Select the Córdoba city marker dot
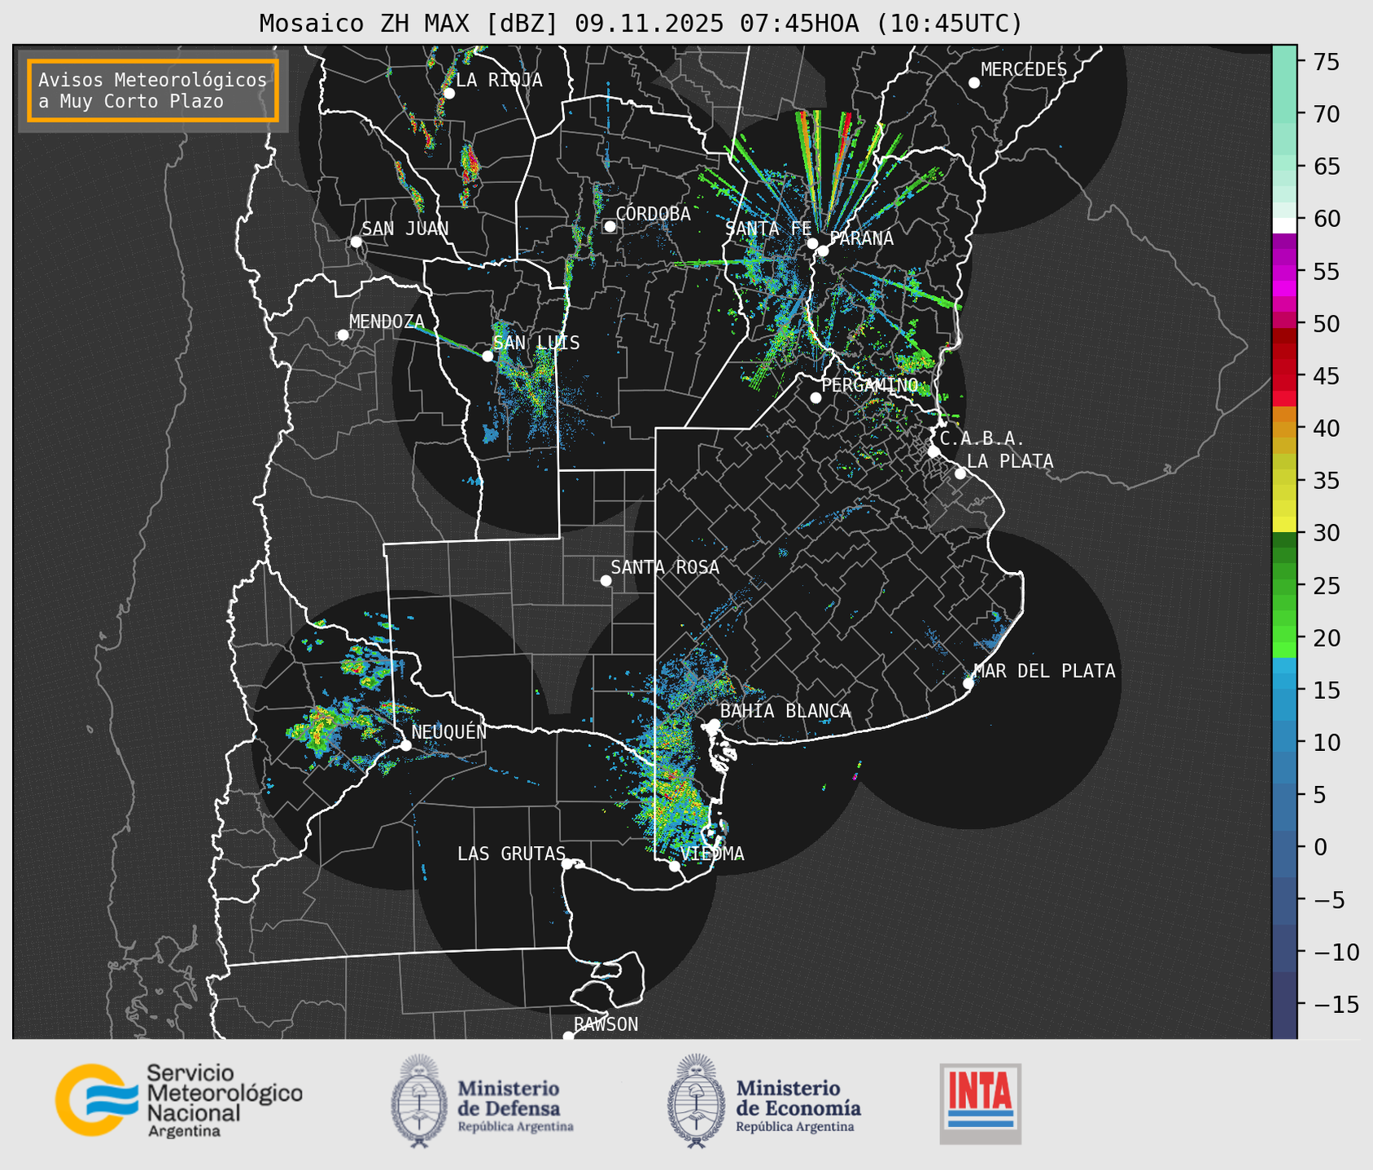This screenshot has width=1373, height=1170. tap(610, 226)
